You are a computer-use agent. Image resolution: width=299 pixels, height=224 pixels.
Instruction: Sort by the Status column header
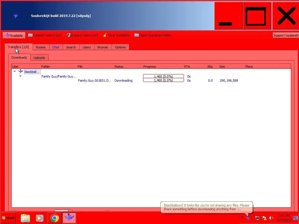point(128,66)
